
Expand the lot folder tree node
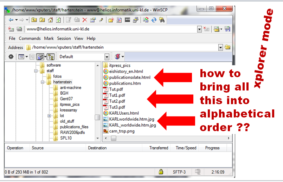pyautogui.click(x=49, y=116)
